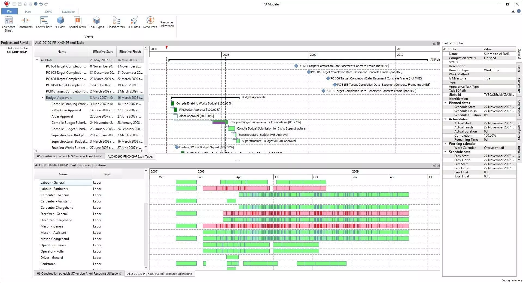The width and height of the screenshot is (523, 283).
Task: Open the Constraints view
Action: [x=25, y=23]
